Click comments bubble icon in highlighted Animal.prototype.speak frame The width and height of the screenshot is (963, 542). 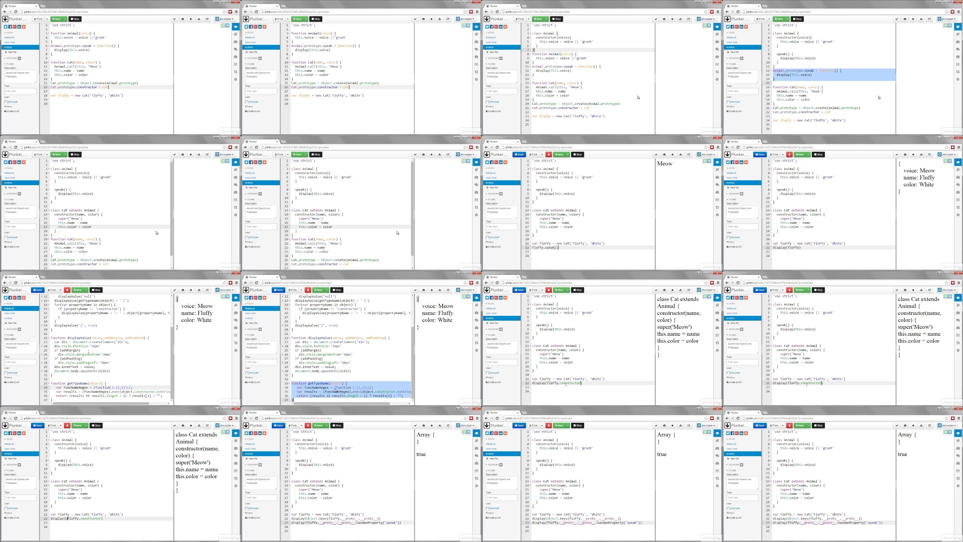[958, 49]
